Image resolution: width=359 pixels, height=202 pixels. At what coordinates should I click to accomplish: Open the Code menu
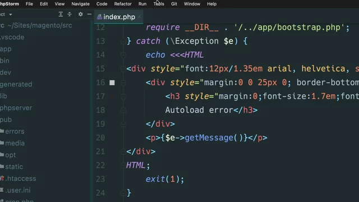coord(102,4)
